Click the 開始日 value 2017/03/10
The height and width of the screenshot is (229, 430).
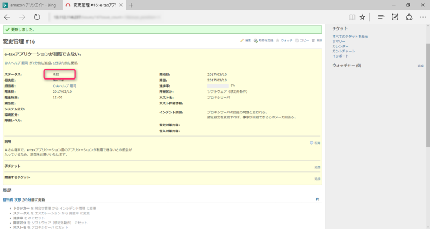[217, 74]
